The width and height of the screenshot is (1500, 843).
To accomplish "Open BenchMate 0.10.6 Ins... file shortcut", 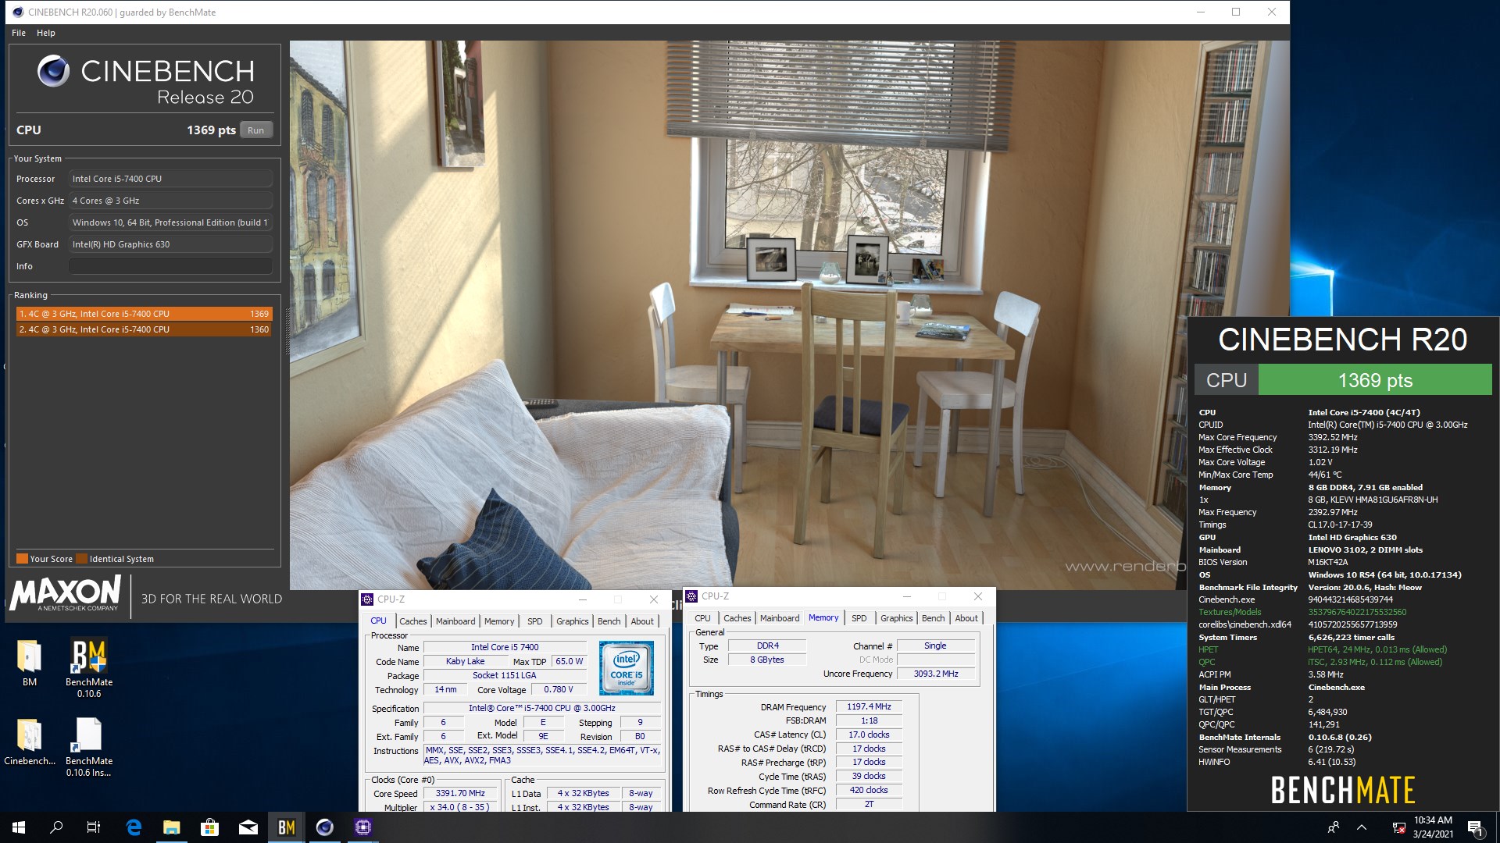I will click(89, 747).
